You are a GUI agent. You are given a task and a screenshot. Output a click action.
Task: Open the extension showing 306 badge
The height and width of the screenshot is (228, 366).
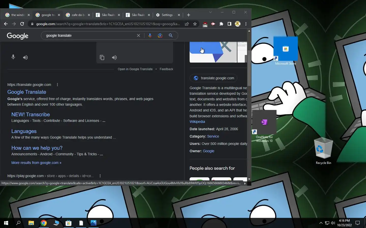coord(205,24)
